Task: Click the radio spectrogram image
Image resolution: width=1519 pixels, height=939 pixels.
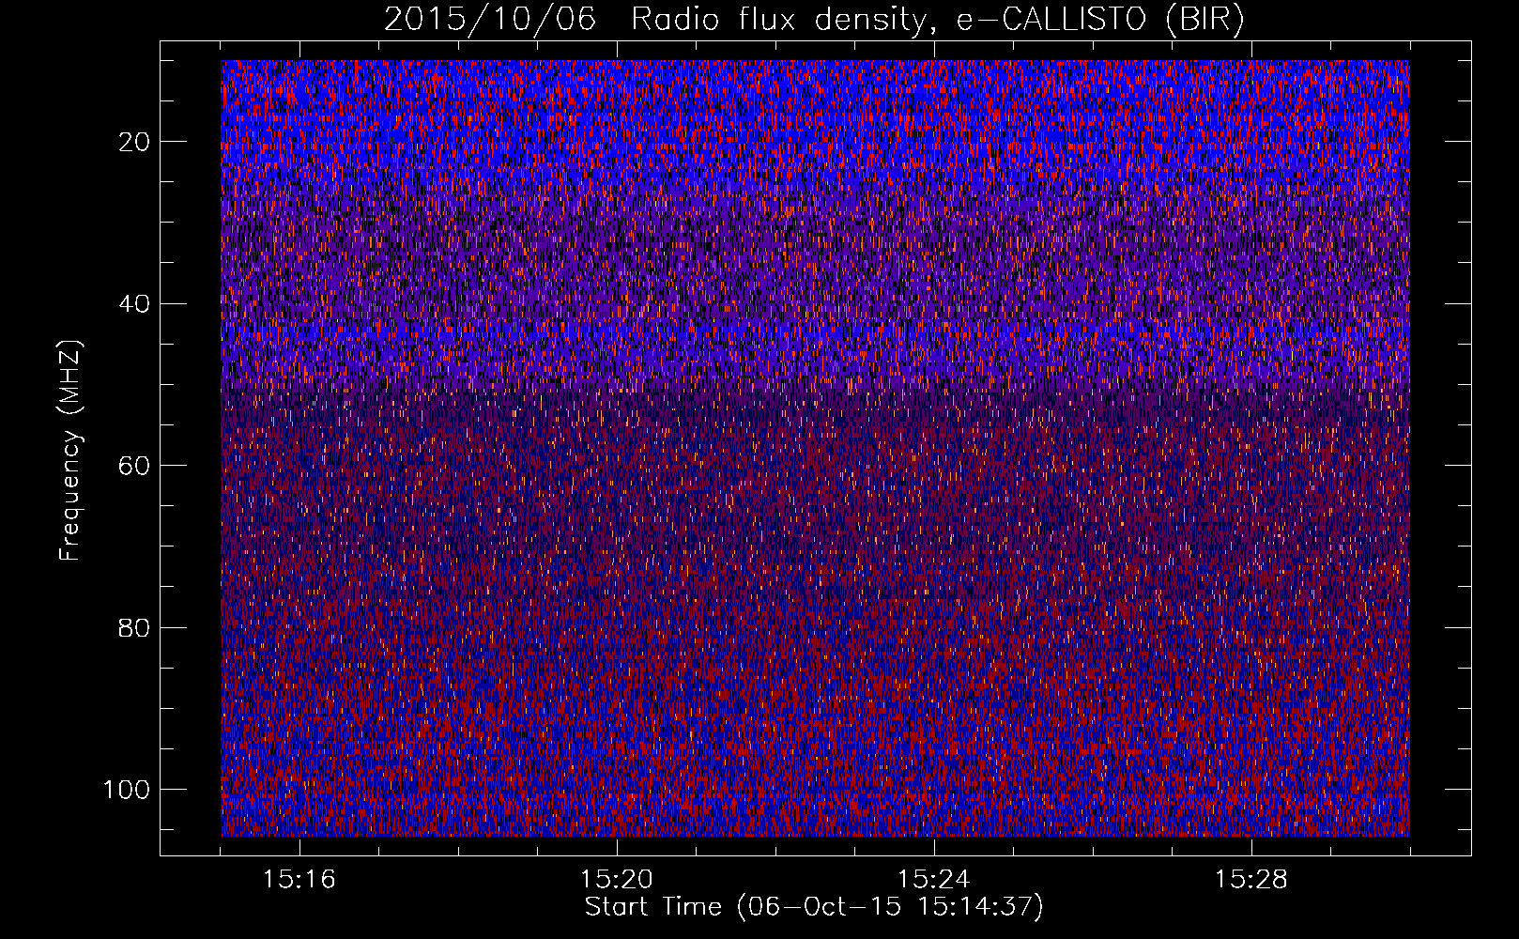Action: tap(815, 448)
